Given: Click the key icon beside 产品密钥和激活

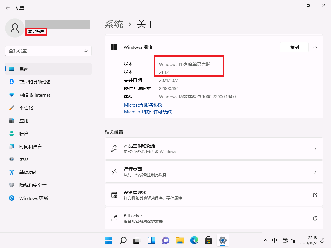Looking at the screenshot, I should (114, 149).
